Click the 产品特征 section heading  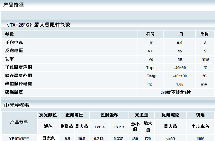point(14,5)
